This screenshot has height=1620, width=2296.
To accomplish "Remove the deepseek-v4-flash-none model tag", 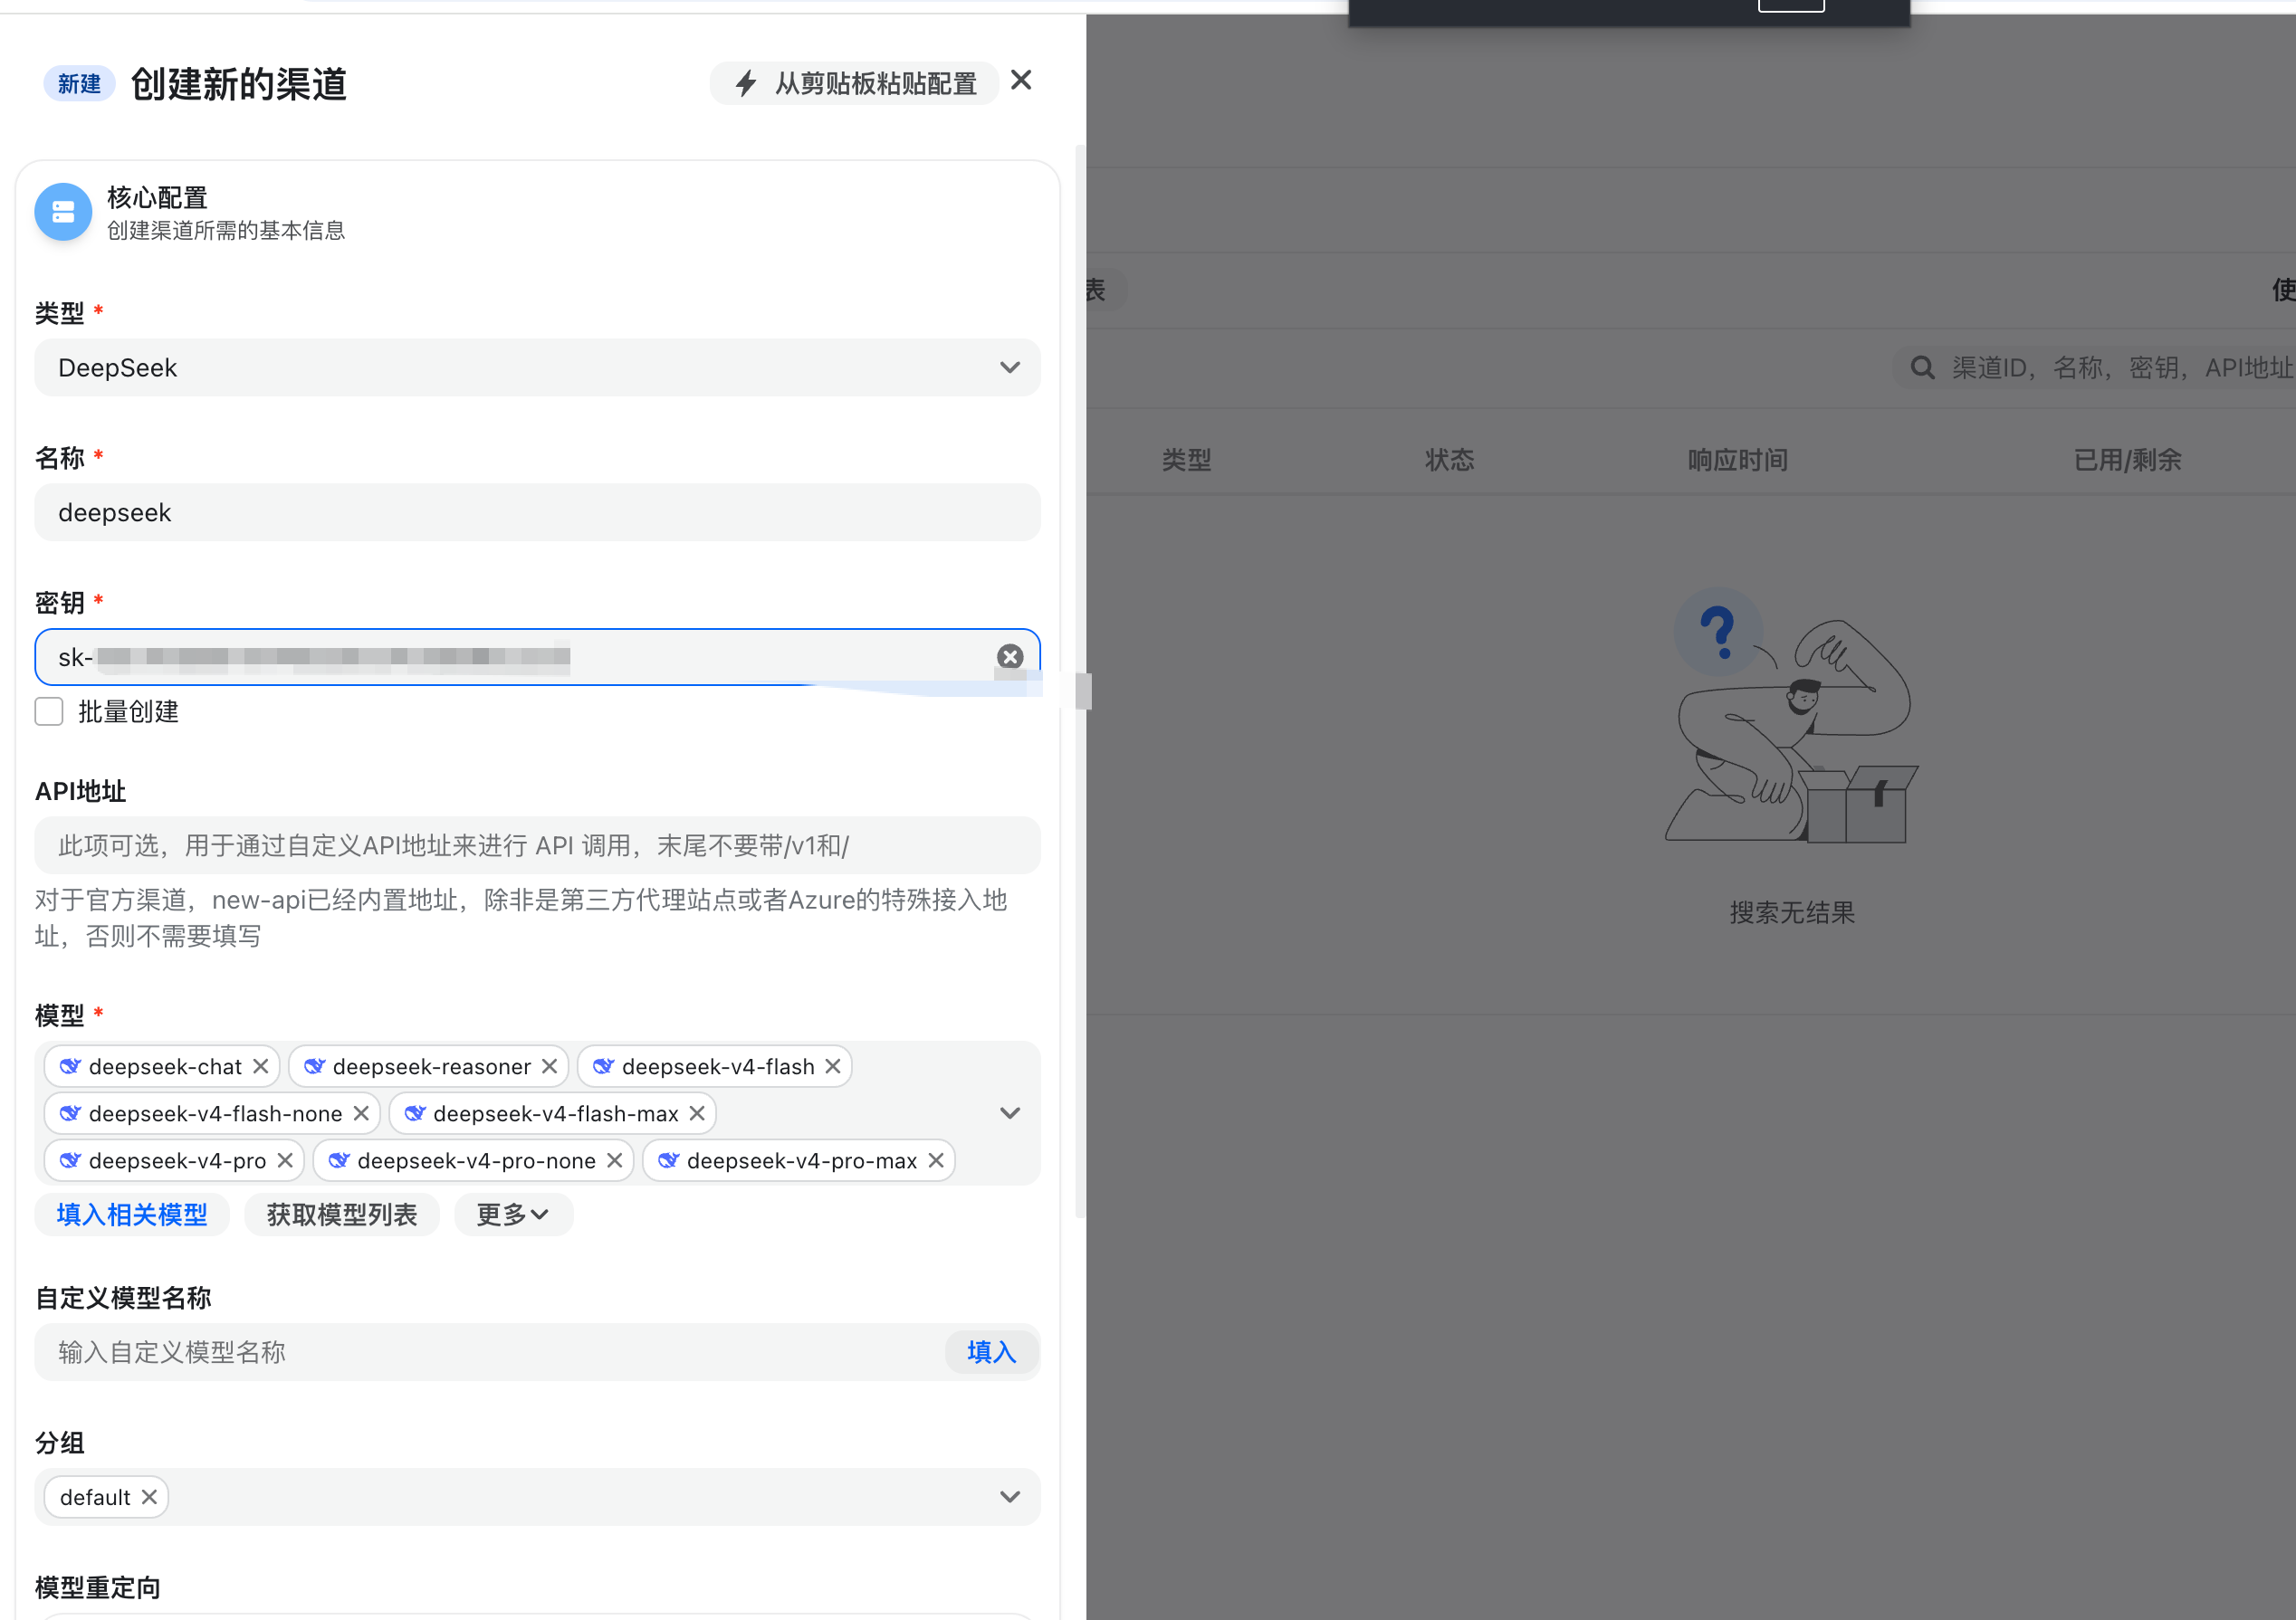I will tap(361, 1113).
